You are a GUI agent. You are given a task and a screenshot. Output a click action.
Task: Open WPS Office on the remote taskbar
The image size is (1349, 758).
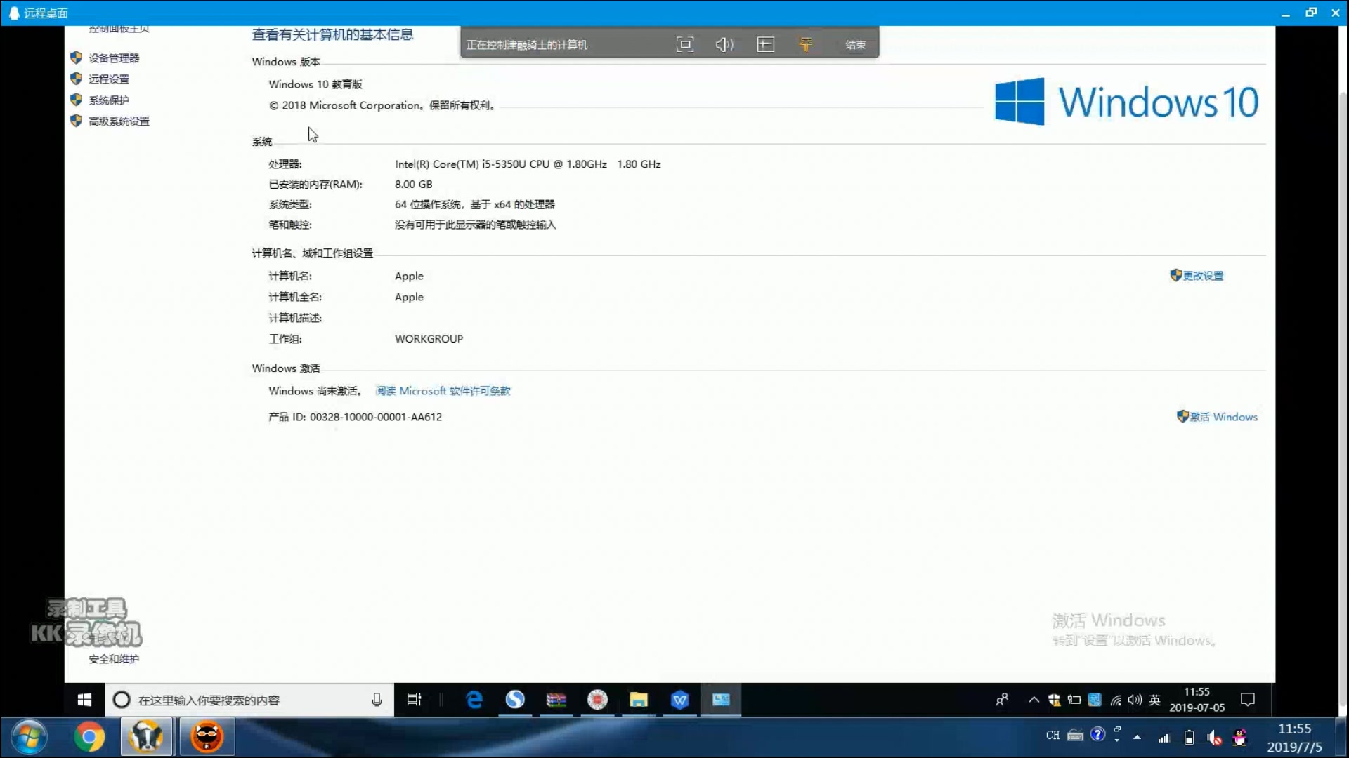tap(679, 700)
